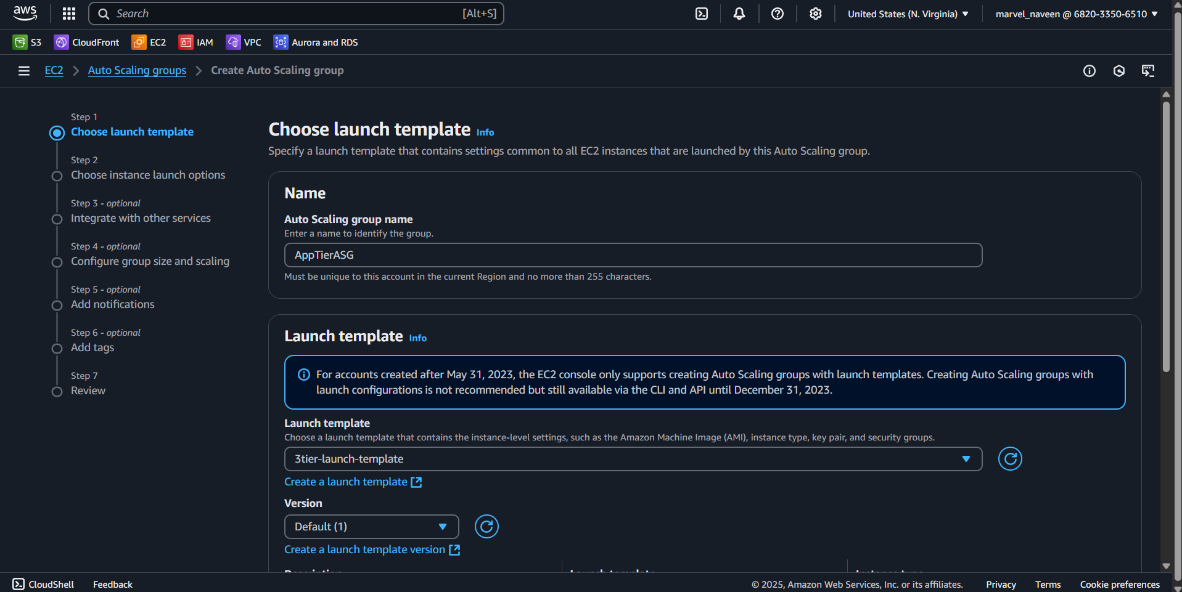The height and width of the screenshot is (592, 1182).
Task: Open the settings gear in the top bar
Action: pyautogui.click(x=816, y=14)
